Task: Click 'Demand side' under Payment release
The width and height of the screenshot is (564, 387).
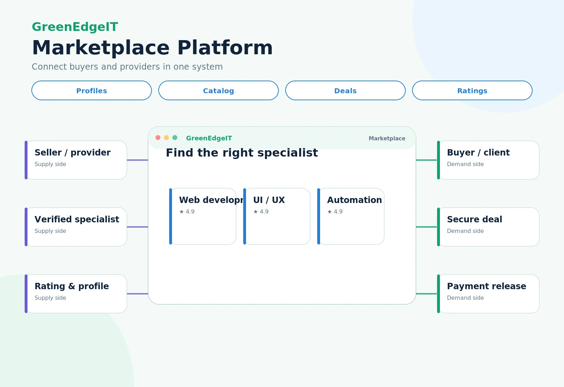Action: [465, 298]
